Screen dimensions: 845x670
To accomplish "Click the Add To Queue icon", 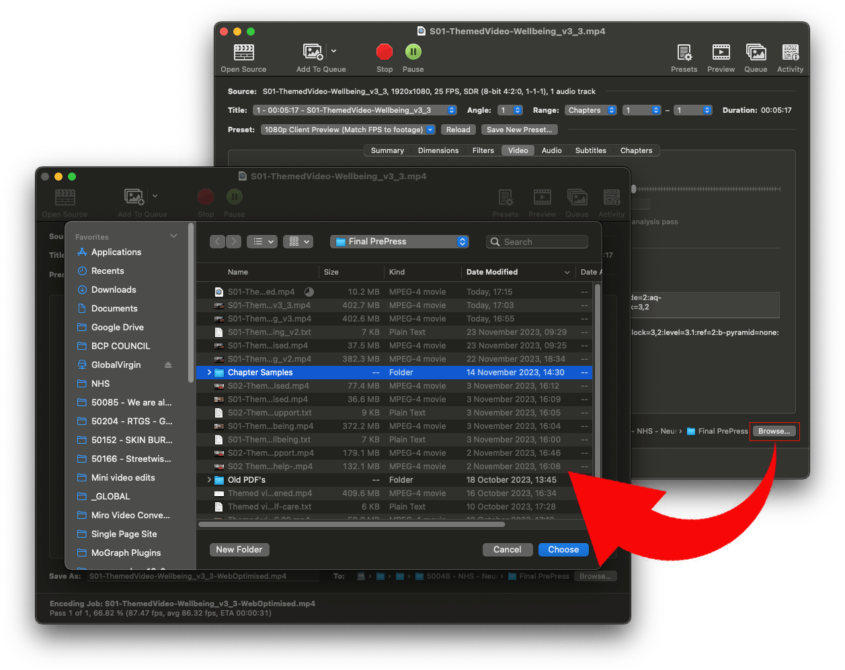I will (313, 52).
